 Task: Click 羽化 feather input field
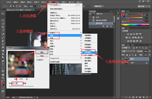point(32,6)
